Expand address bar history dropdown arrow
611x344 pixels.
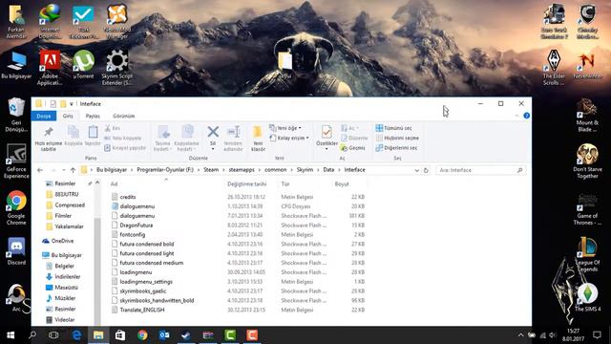click(416, 170)
